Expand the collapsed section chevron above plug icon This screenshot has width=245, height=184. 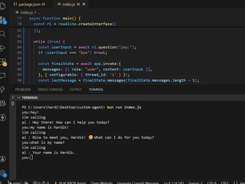[13, 98]
